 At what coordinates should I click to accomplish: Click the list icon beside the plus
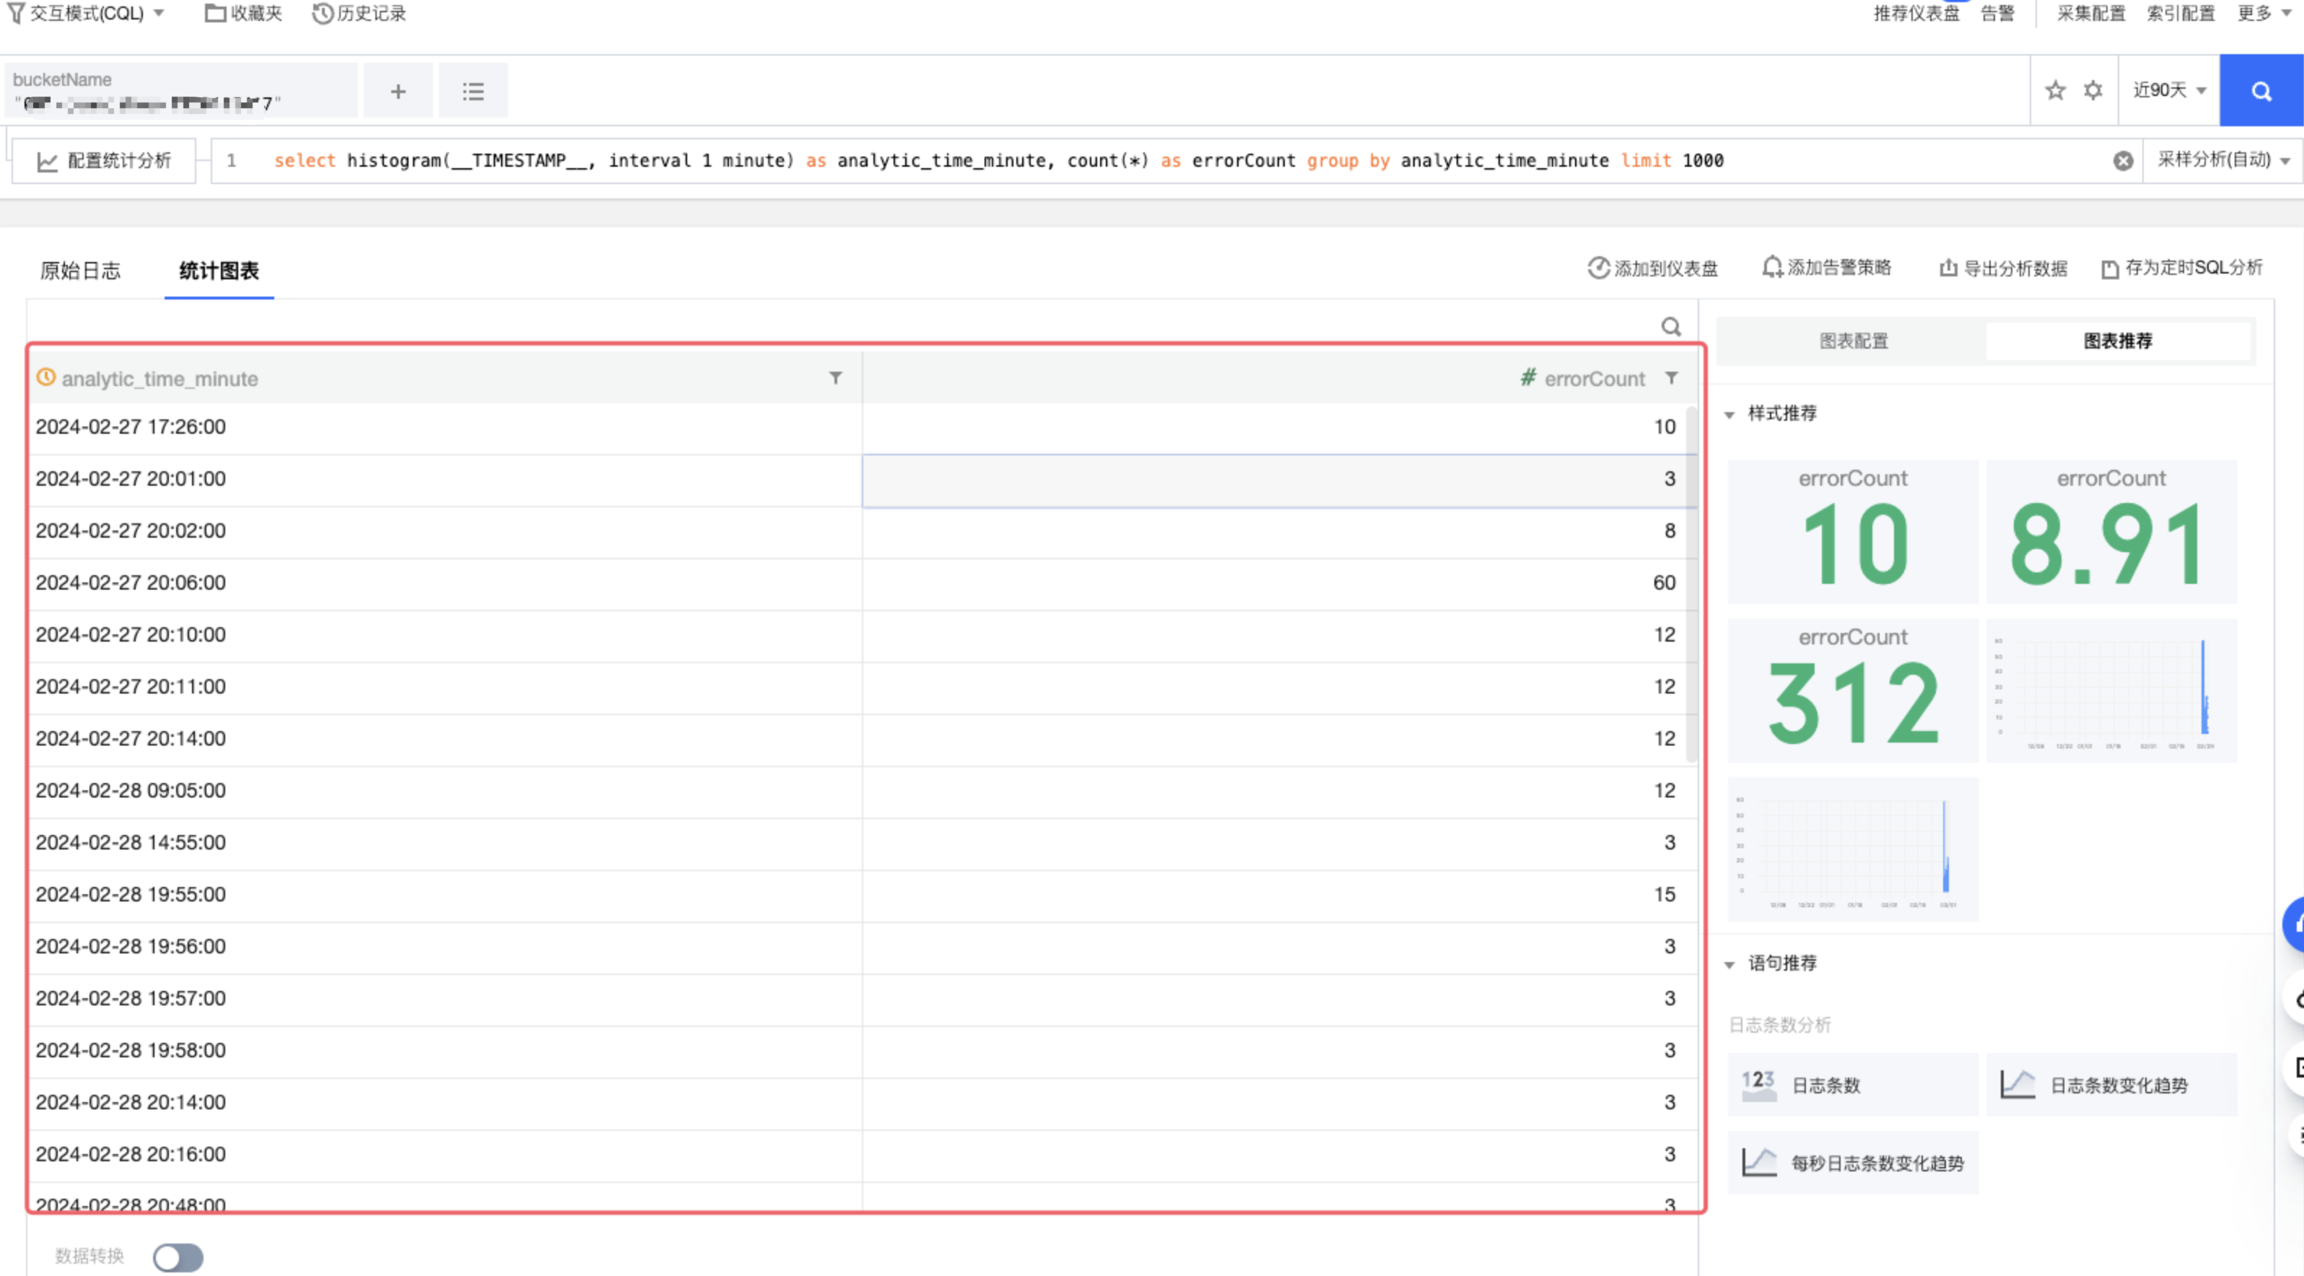(474, 91)
